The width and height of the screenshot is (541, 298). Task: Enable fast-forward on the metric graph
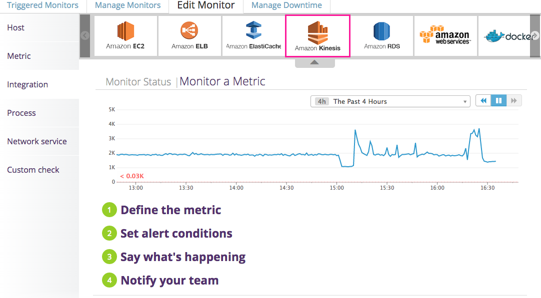(514, 100)
